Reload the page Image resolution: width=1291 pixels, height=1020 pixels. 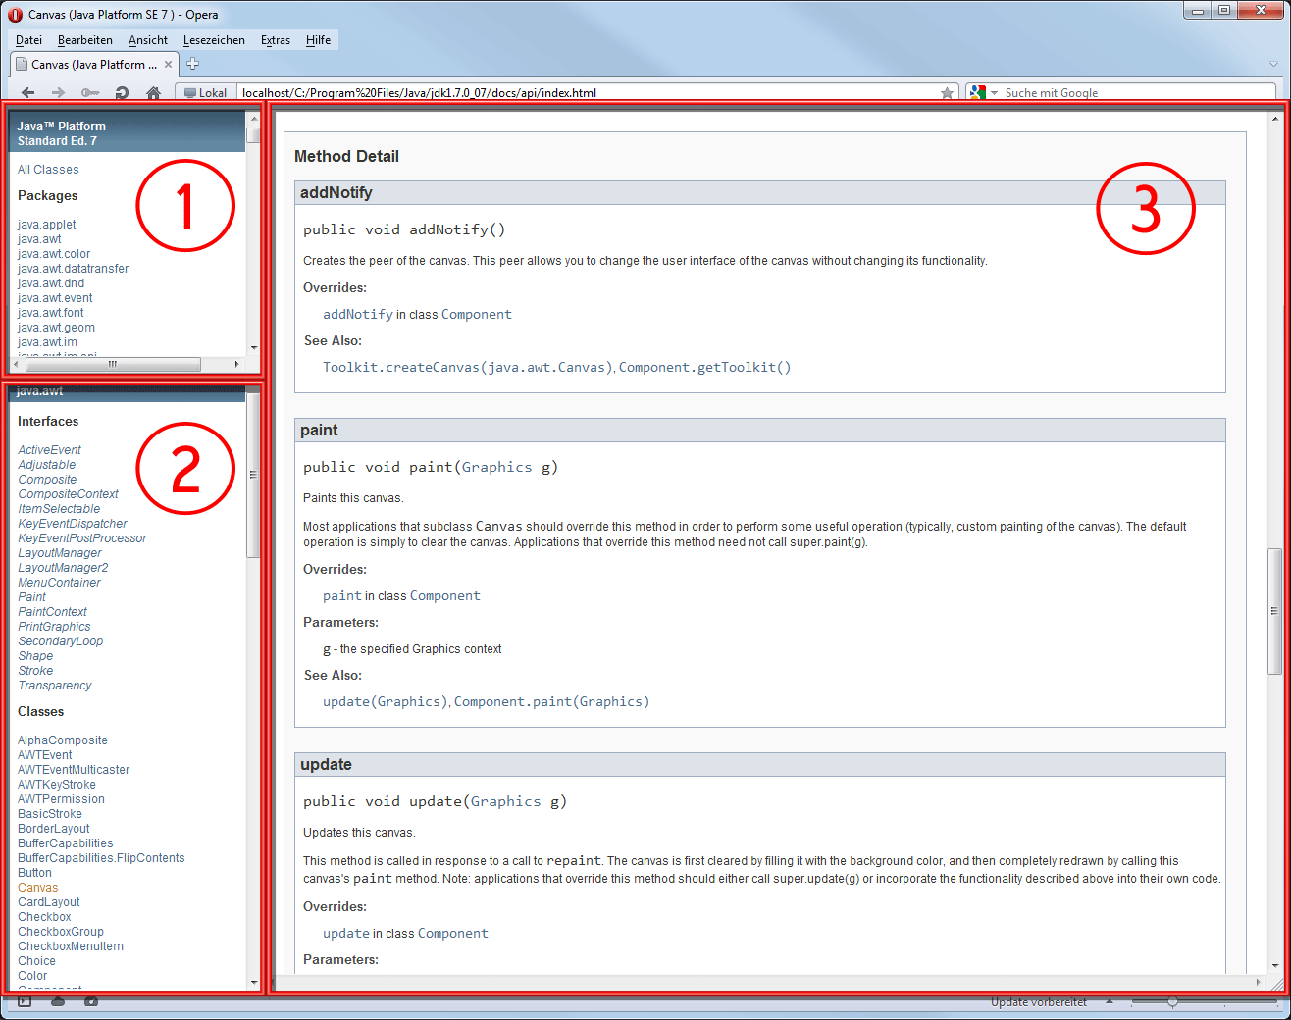tap(122, 92)
